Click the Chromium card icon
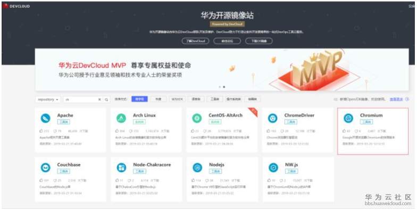The height and width of the screenshot is (211, 417). click(348, 118)
